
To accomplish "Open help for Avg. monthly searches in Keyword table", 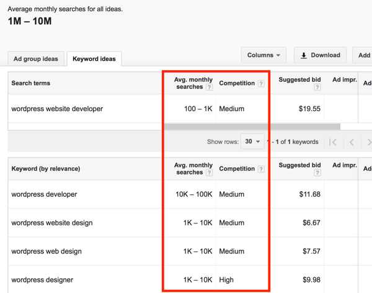I will [x=209, y=173].
